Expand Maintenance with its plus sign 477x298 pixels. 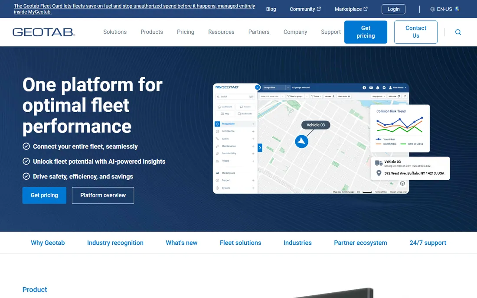(x=253, y=146)
